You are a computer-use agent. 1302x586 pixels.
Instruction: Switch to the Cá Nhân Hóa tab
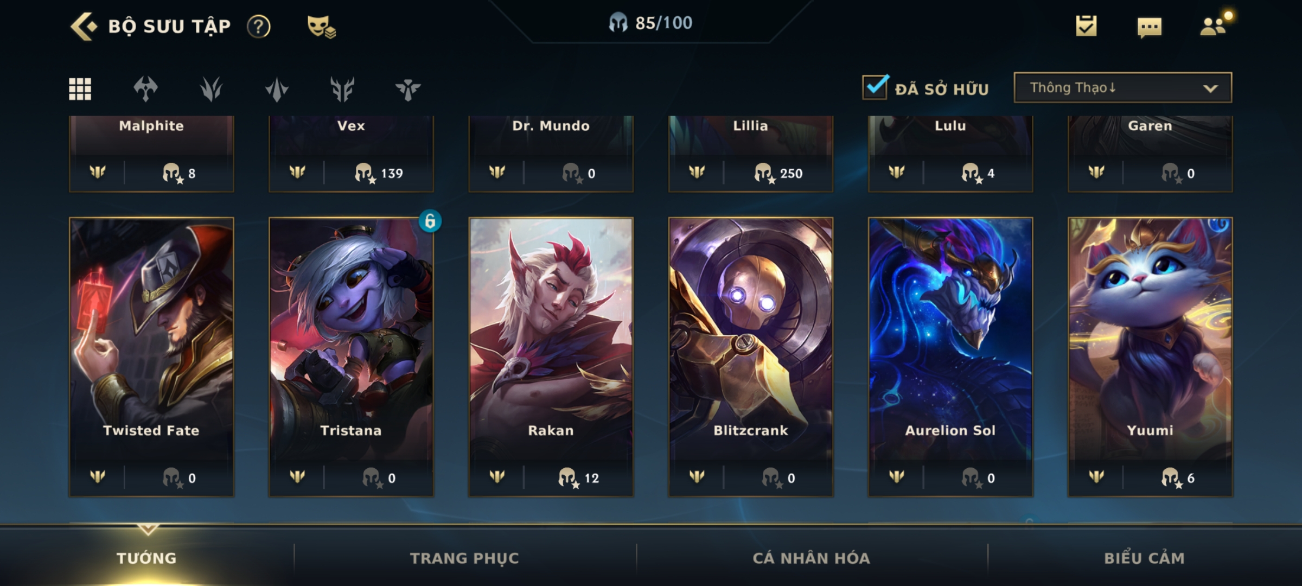811,558
